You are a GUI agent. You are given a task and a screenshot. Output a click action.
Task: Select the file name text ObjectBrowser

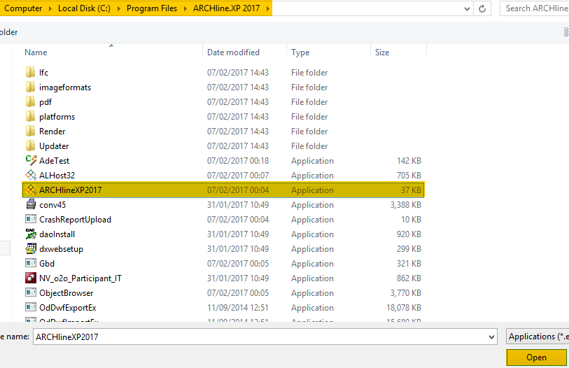pyautogui.click(x=66, y=293)
